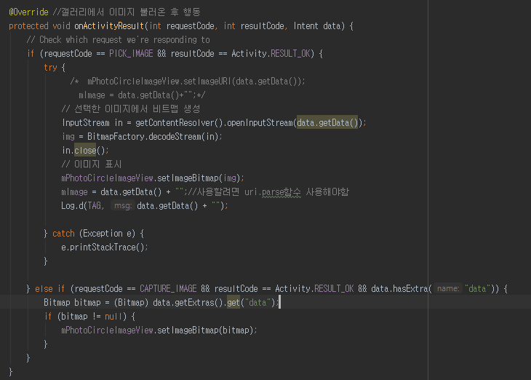
Task: Click the highlighted get method
Action: click(x=233, y=303)
